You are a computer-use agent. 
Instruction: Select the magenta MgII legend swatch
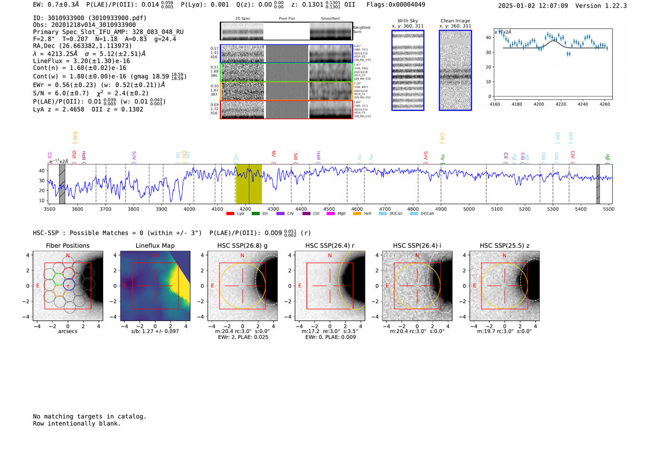click(330, 214)
